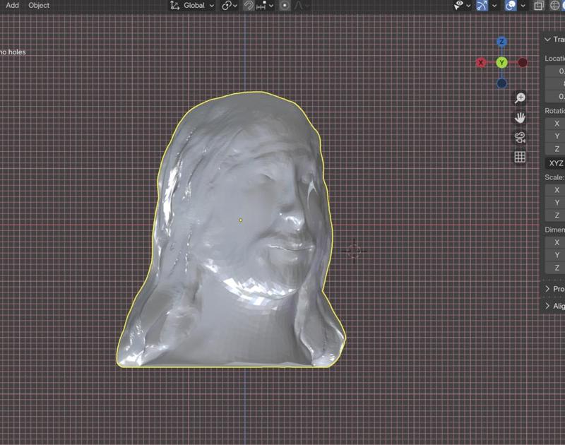
Task: Click the first Location value field
Action: [555, 71]
